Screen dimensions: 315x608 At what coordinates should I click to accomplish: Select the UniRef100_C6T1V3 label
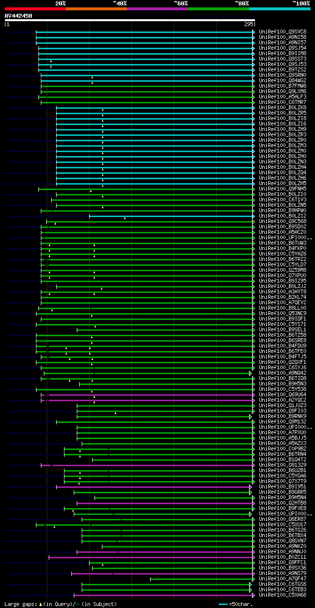coord(283,199)
